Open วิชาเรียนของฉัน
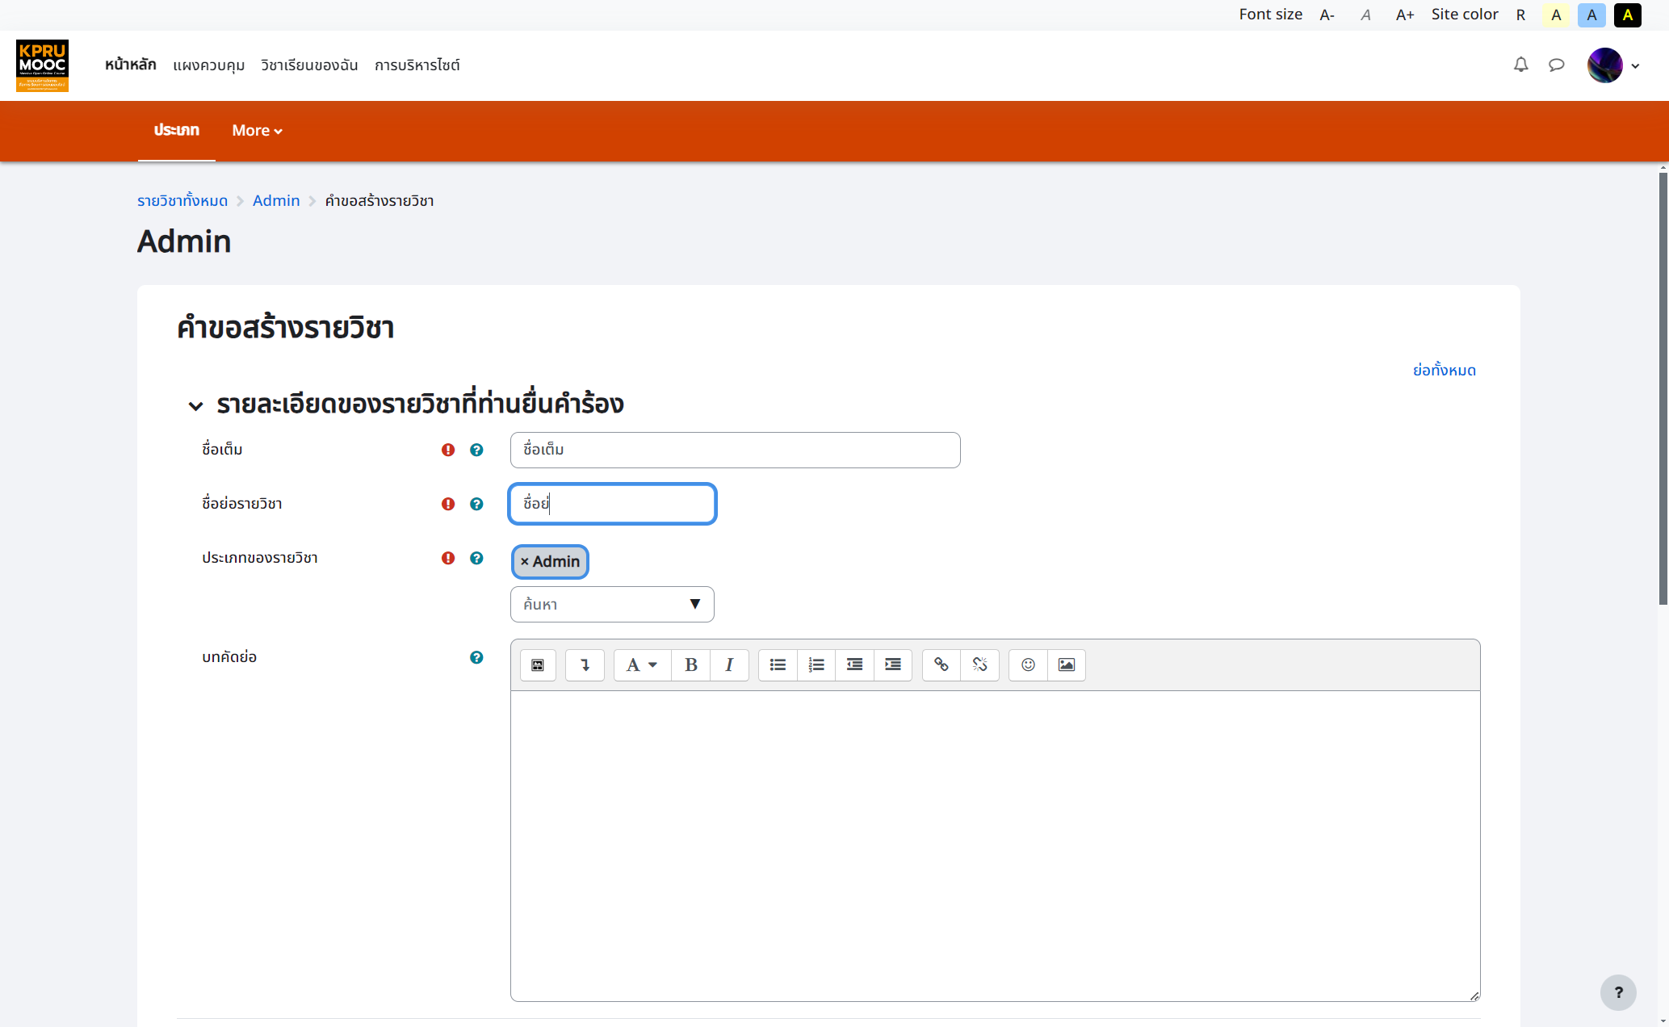This screenshot has width=1669, height=1027. tap(309, 65)
